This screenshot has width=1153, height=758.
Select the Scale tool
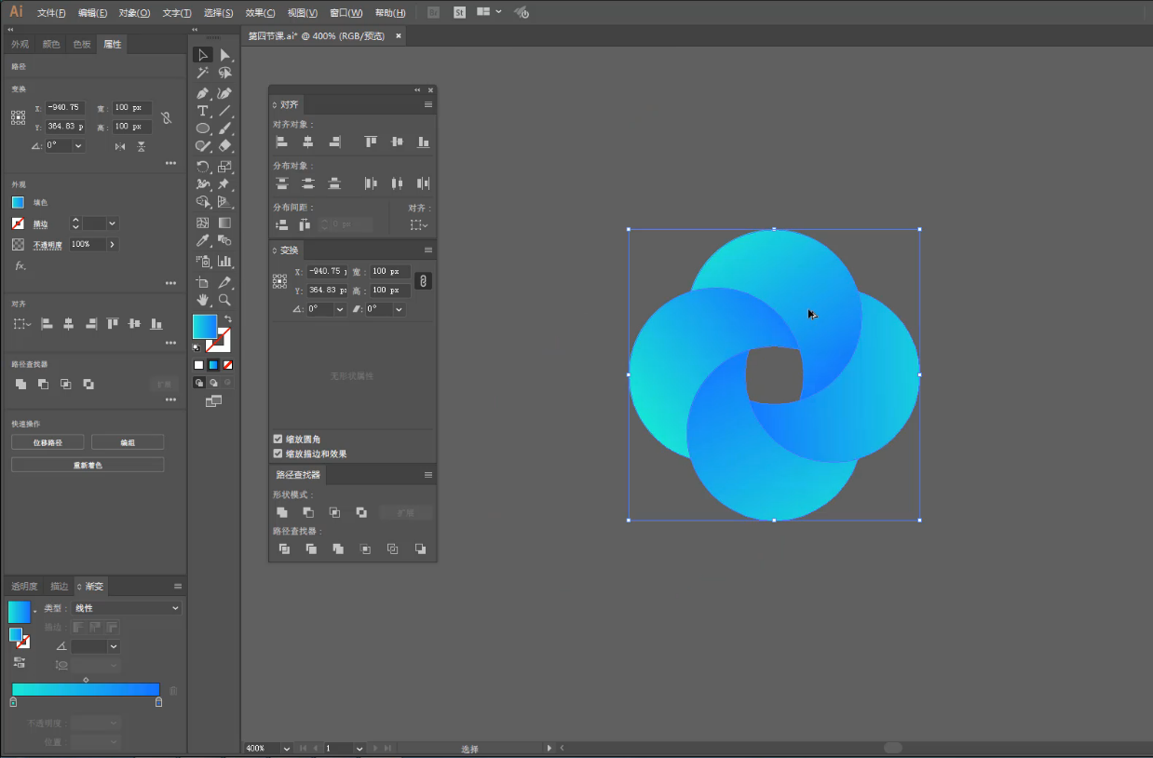click(x=224, y=167)
